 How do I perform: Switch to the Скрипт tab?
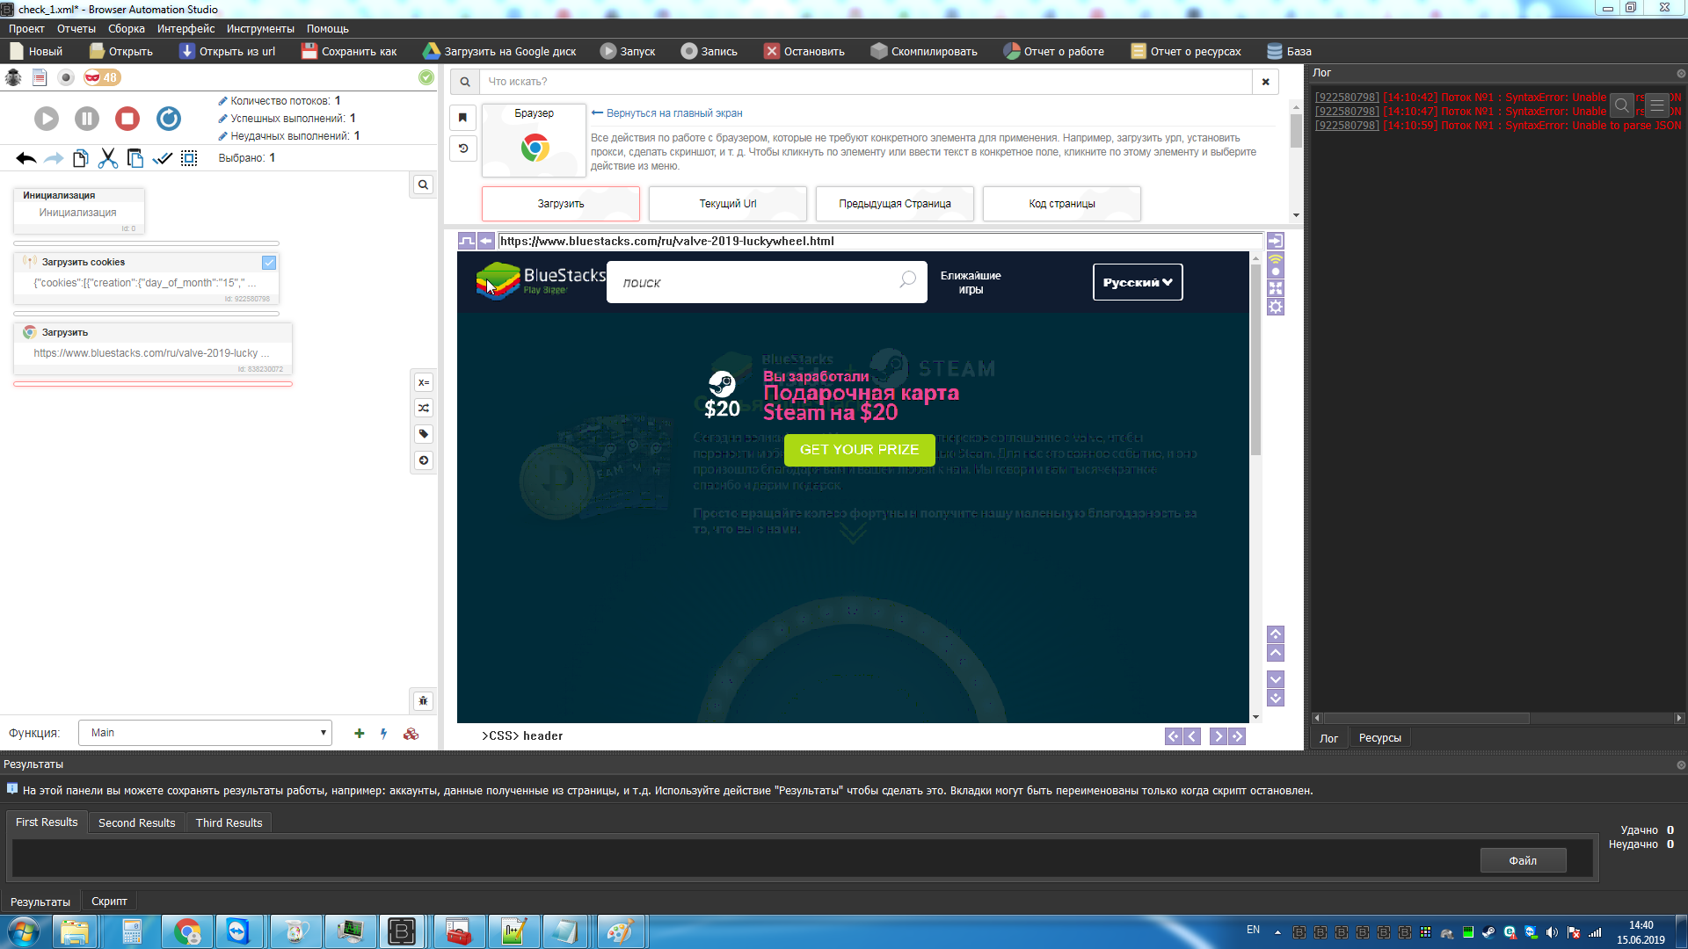coord(109,902)
